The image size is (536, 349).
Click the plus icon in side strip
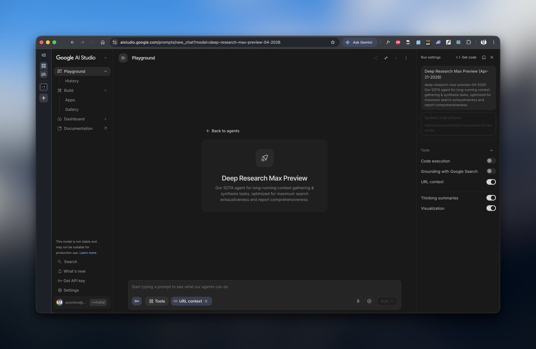pyautogui.click(x=43, y=98)
